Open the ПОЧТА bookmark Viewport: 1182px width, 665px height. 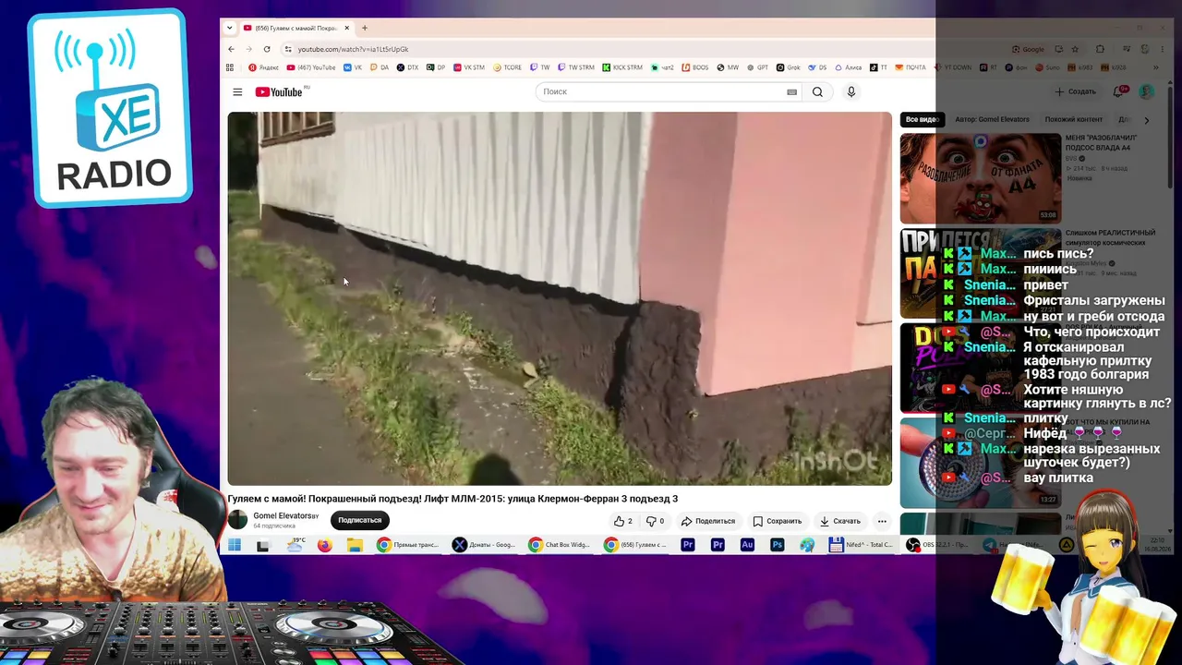(x=911, y=67)
